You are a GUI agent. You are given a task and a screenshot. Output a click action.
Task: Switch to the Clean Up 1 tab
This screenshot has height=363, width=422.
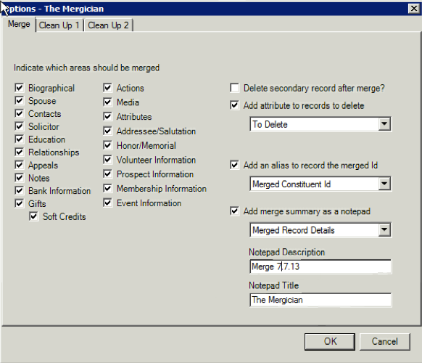point(59,25)
